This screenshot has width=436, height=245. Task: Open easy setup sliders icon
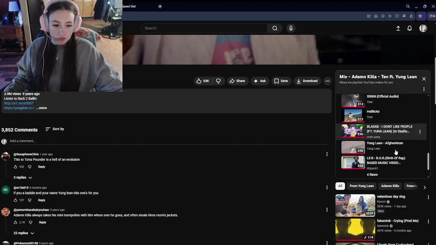(404, 16)
